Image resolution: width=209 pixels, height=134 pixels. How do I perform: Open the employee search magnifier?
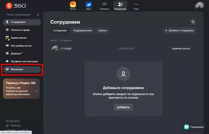click(193, 22)
